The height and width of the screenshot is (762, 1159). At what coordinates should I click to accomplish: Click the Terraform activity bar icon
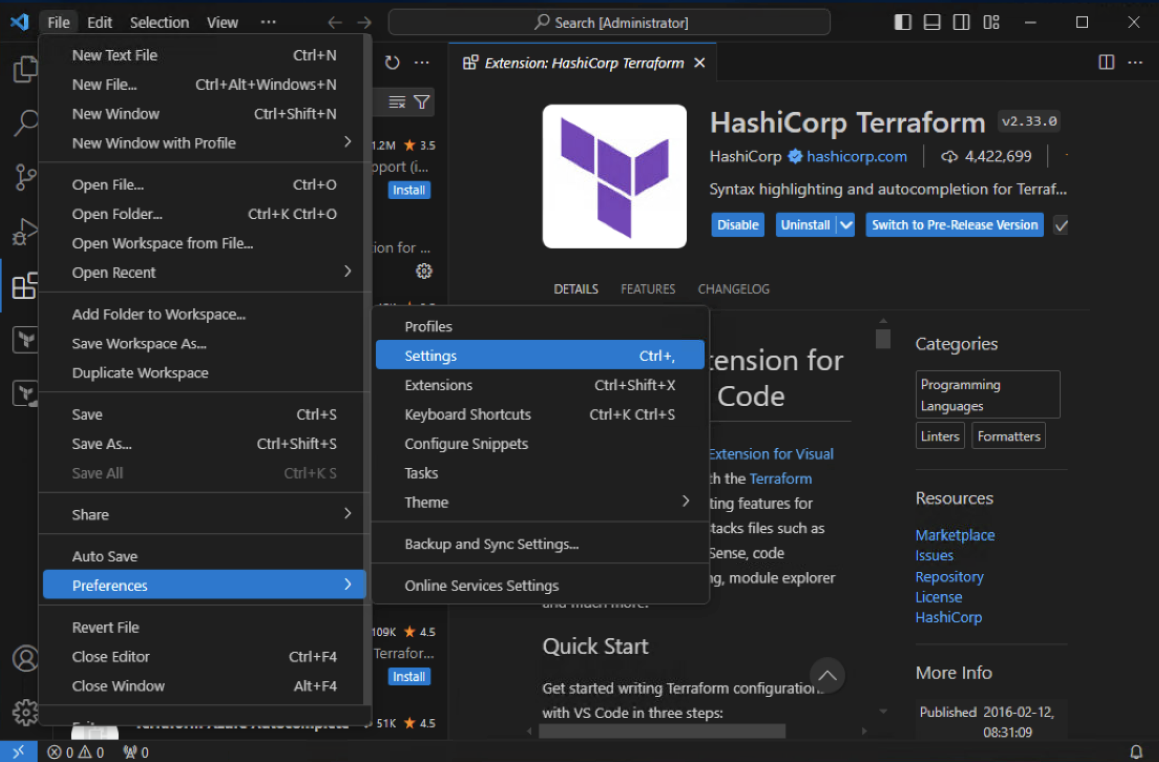click(x=25, y=339)
